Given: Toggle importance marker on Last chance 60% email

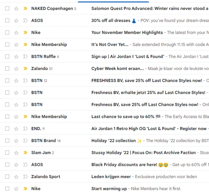Looking at the screenshot, I should (x=25, y=117).
